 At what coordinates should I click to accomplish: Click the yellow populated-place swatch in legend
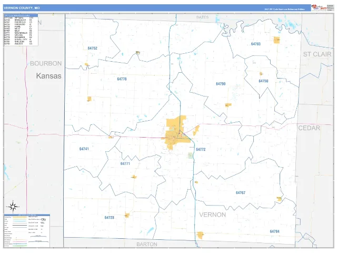[20, 217]
